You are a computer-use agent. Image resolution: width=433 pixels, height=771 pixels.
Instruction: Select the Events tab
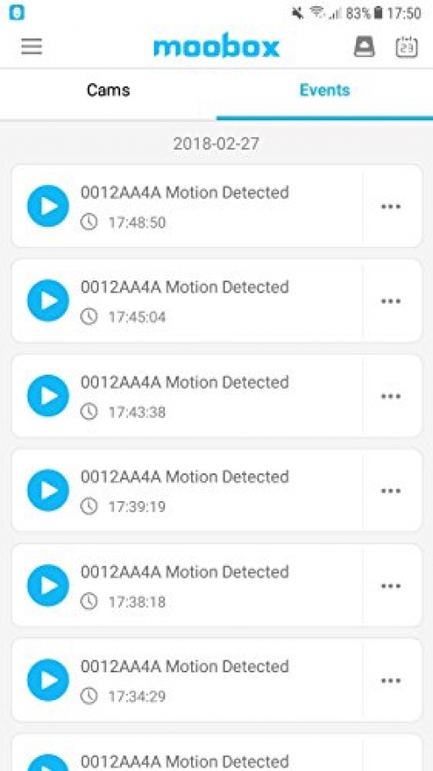[x=324, y=91]
